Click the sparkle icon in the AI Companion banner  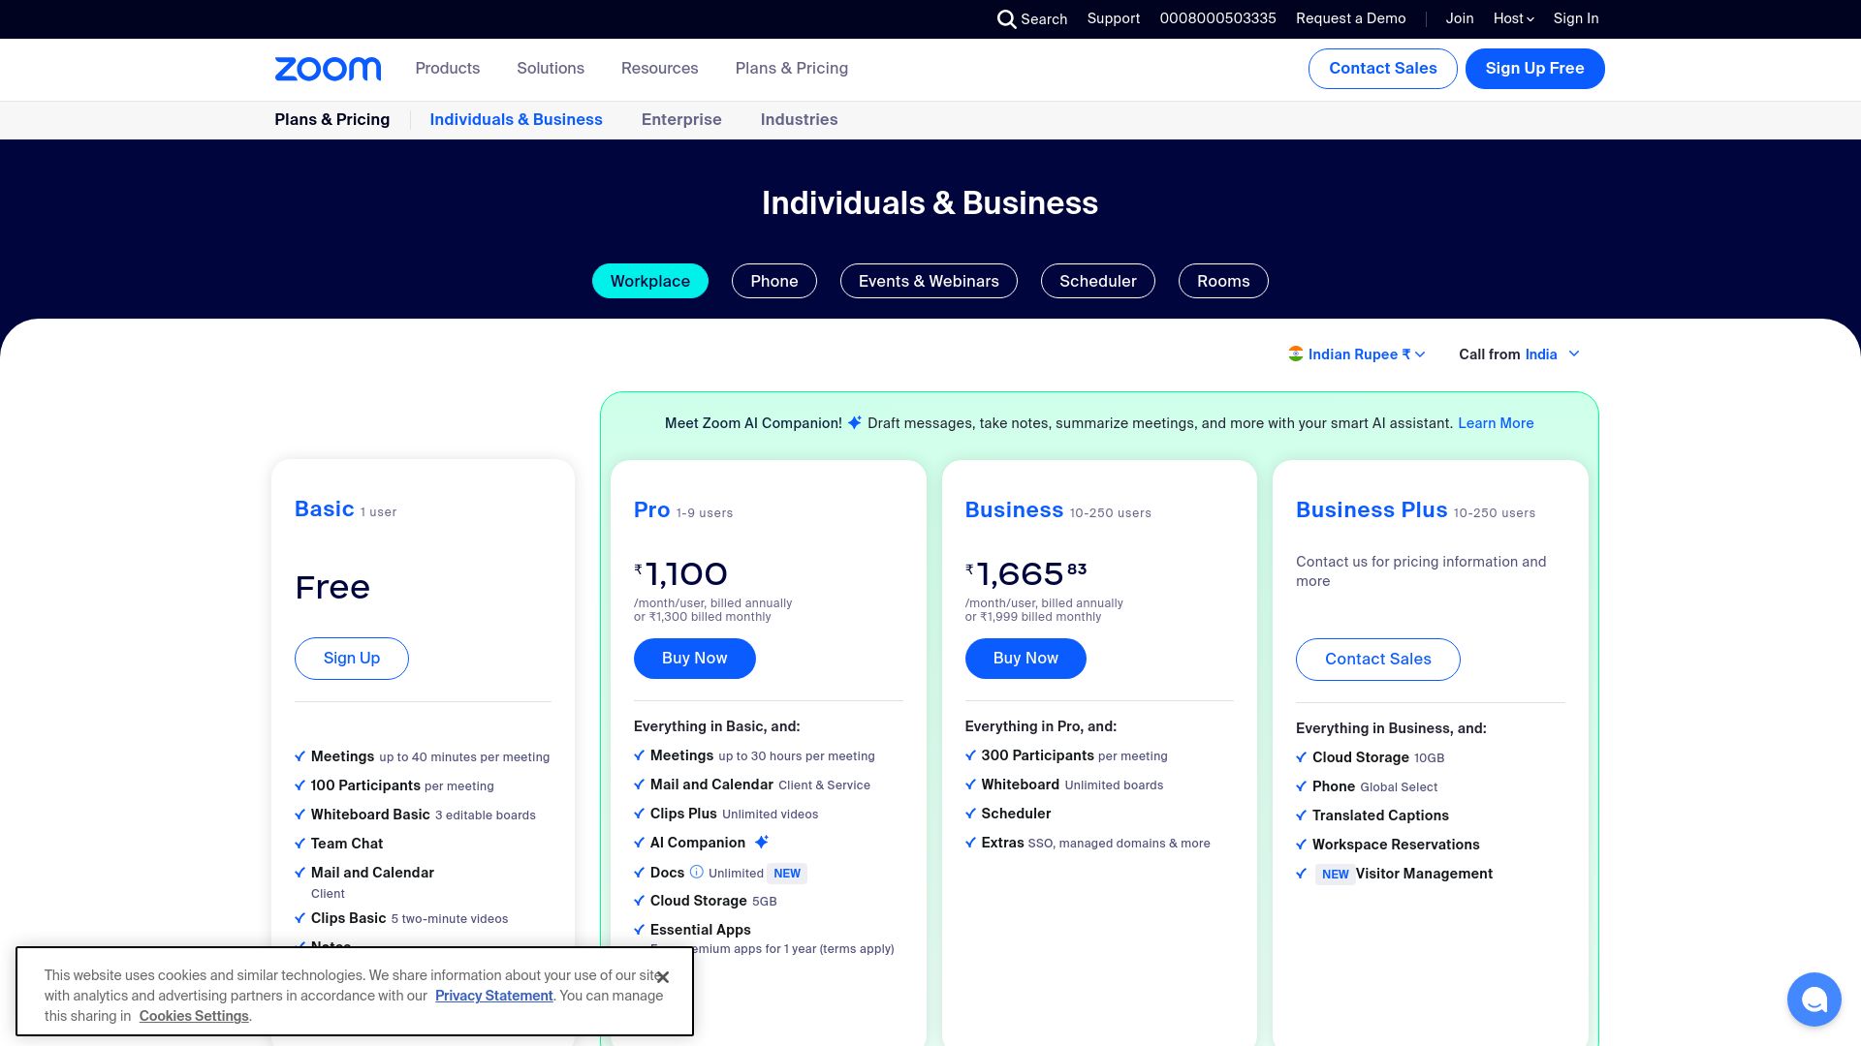pyautogui.click(x=854, y=422)
